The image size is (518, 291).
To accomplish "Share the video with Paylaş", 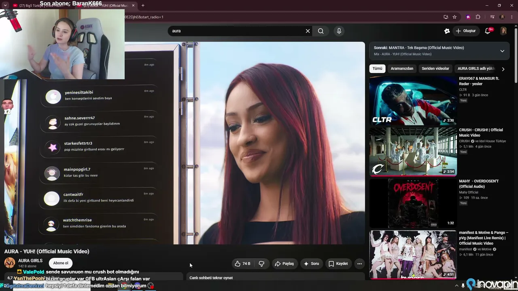I will tap(284, 264).
